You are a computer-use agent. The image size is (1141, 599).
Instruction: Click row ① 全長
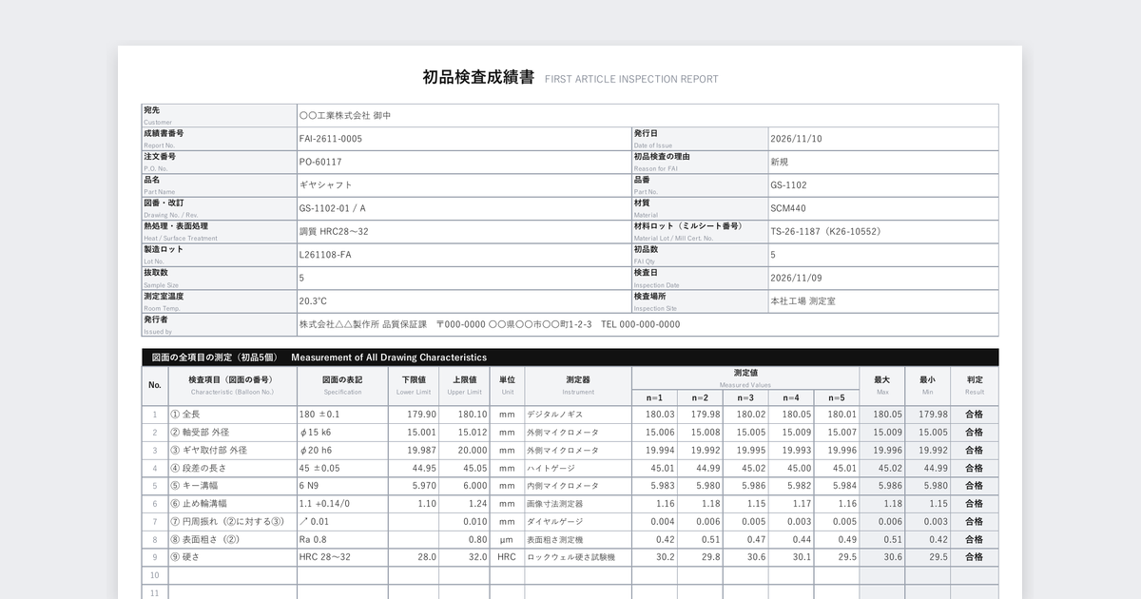pos(232,415)
